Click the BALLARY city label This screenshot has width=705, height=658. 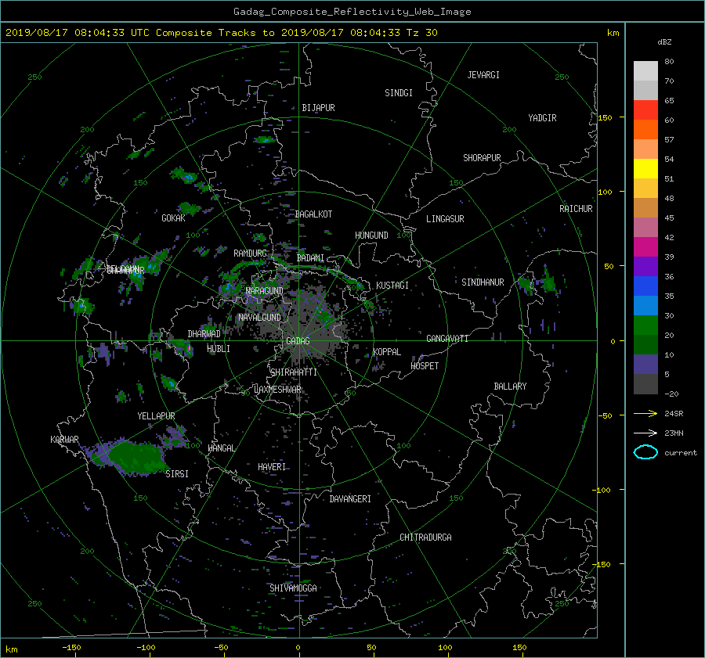(510, 387)
